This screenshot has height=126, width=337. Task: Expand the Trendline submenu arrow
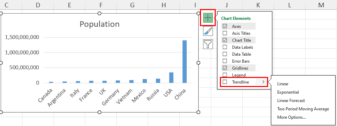[x=263, y=82]
